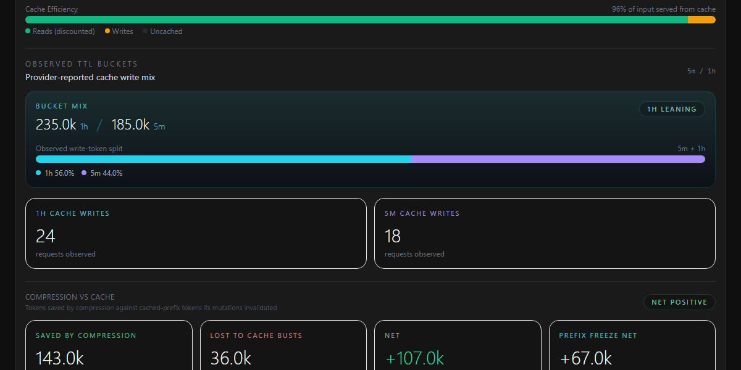Click the "COMPRESSION VS CACHE" heading
This screenshot has height=370, width=741.
coord(70,297)
